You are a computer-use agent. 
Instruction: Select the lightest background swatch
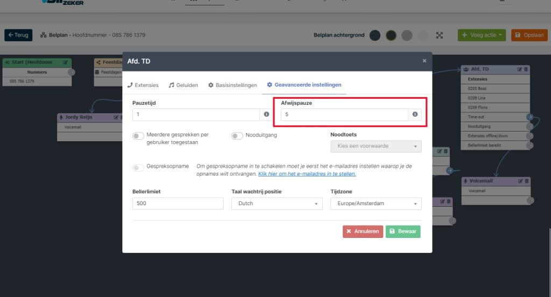[x=423, y=35]
